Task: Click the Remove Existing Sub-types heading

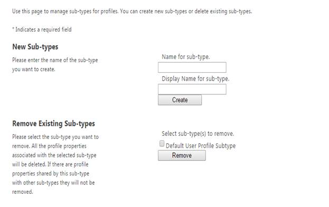Action: [53, 124]
